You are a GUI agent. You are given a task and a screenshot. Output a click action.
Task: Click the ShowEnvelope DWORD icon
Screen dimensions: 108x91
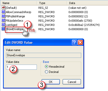tap(4, 29)
